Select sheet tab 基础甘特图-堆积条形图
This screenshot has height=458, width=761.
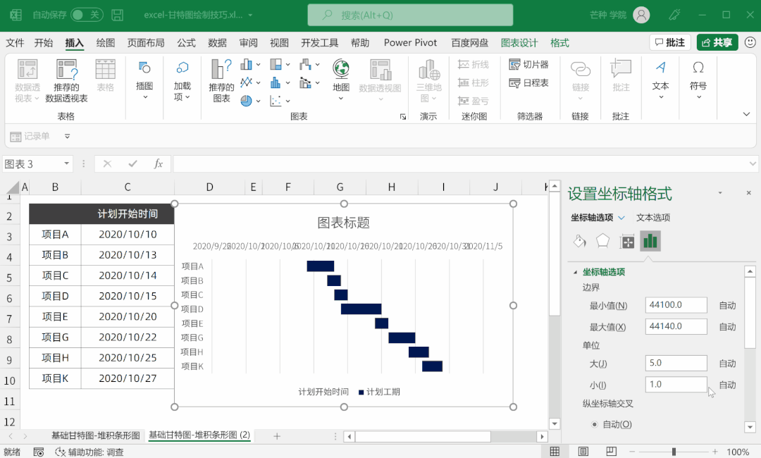(96, 435)
